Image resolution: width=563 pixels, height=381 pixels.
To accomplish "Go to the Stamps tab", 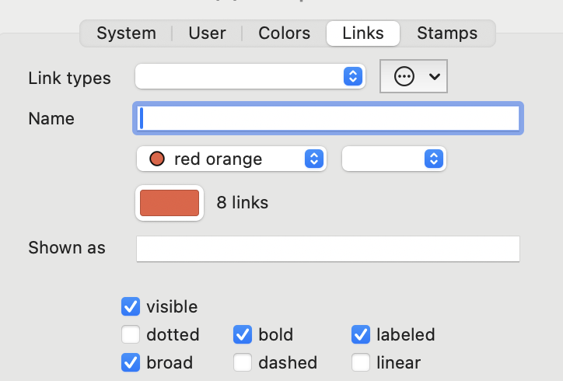I will click(447, 33).
